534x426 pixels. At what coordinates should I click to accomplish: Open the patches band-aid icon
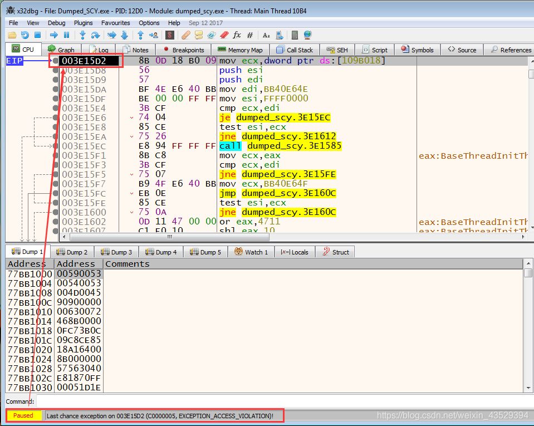click(x=186, y=35)
